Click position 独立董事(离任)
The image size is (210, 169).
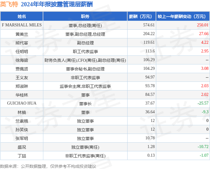pos(85,147)
